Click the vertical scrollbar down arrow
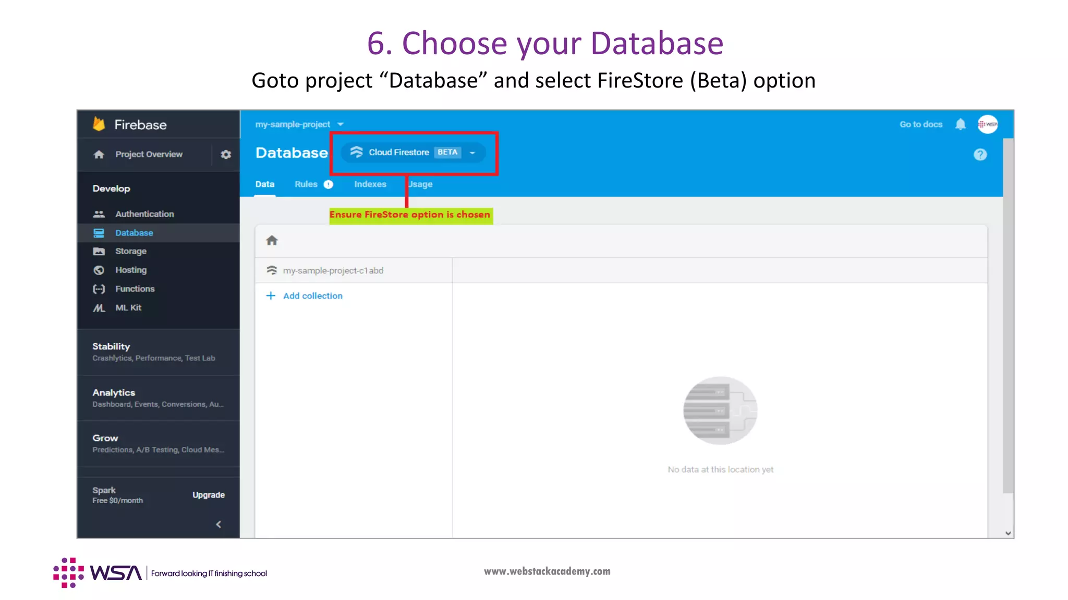 click(1008, 533)
